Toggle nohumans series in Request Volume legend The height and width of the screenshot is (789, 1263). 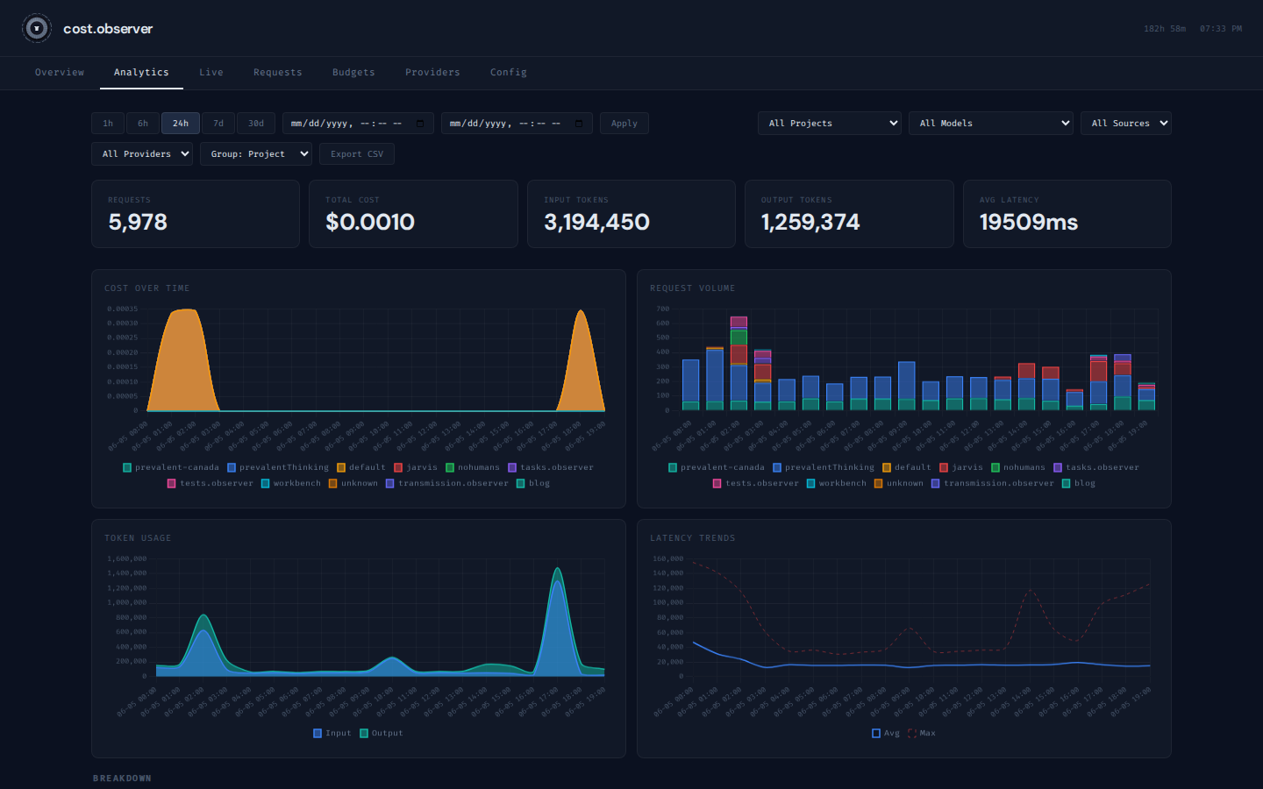(x=1018, y=467)
